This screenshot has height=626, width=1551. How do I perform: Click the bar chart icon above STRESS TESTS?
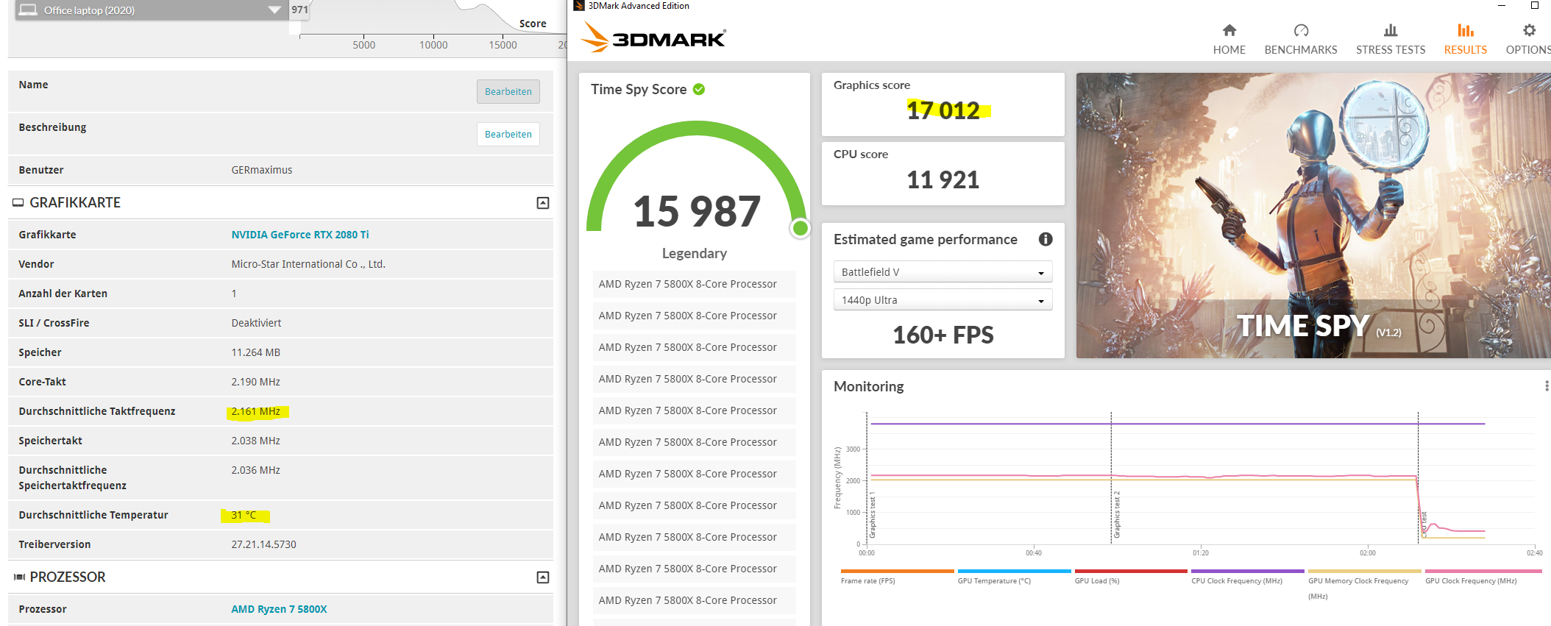[x=1391, y=30]
